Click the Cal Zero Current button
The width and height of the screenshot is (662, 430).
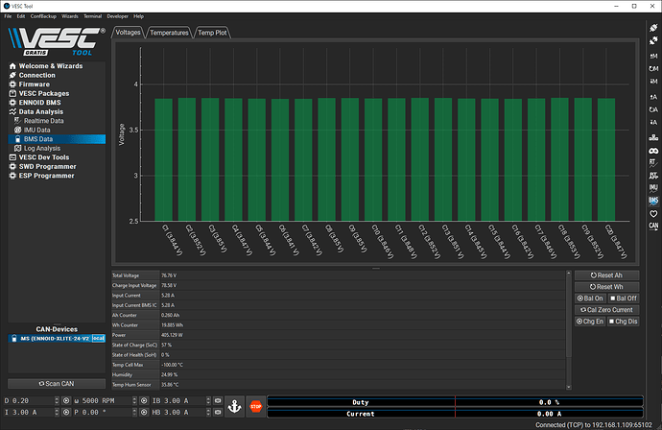click(606, 310)
